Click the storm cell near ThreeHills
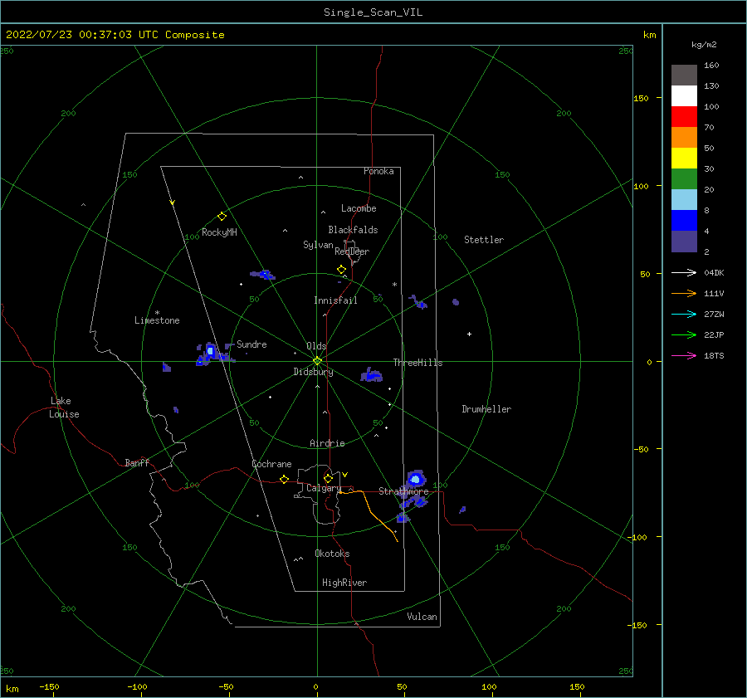The width and height of the screenshot is (747, 698). pos(371,375)
